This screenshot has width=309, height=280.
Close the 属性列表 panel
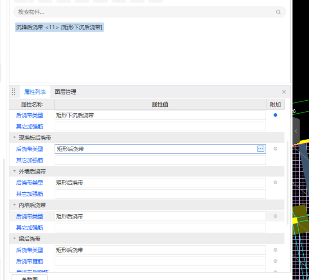pos(284,92)
